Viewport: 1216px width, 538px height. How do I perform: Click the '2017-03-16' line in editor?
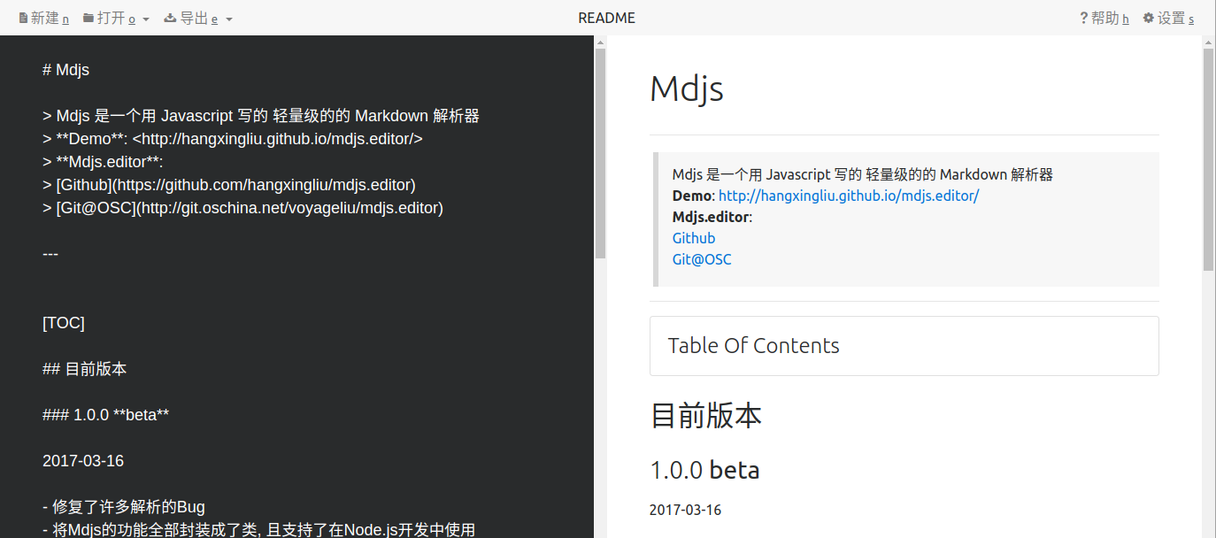(83, 461)
